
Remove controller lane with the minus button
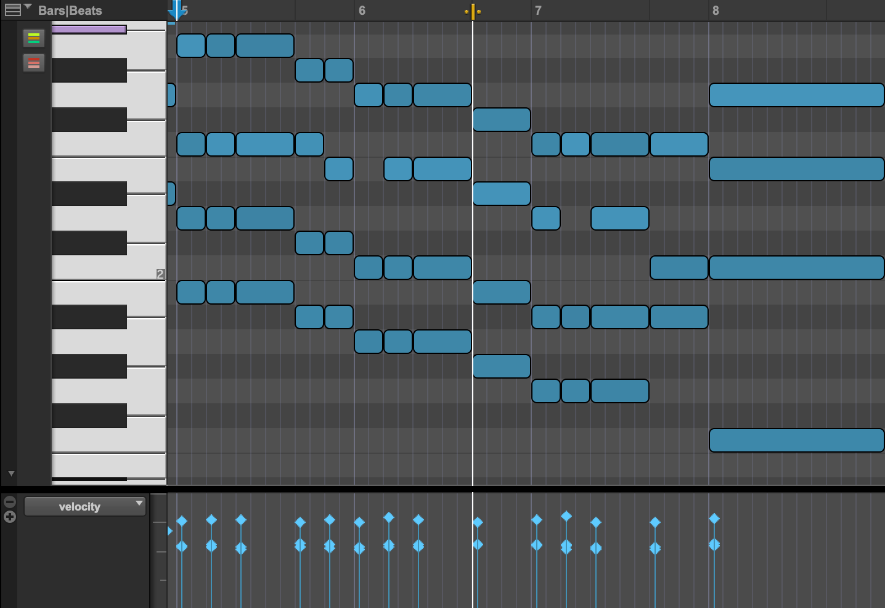pos(10,502)
